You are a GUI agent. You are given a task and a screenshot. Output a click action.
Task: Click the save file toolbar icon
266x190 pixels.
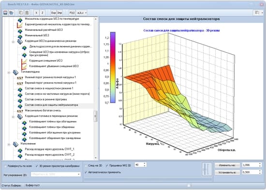coord(5,13)
